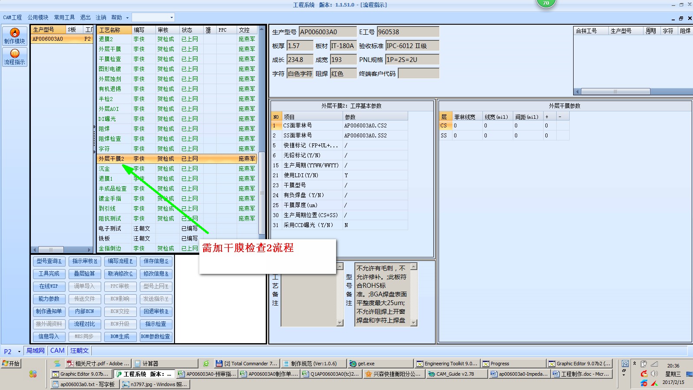Click the 退出 menu item
This screenshot has height=390, width=693.
click(x=85, y=17)
